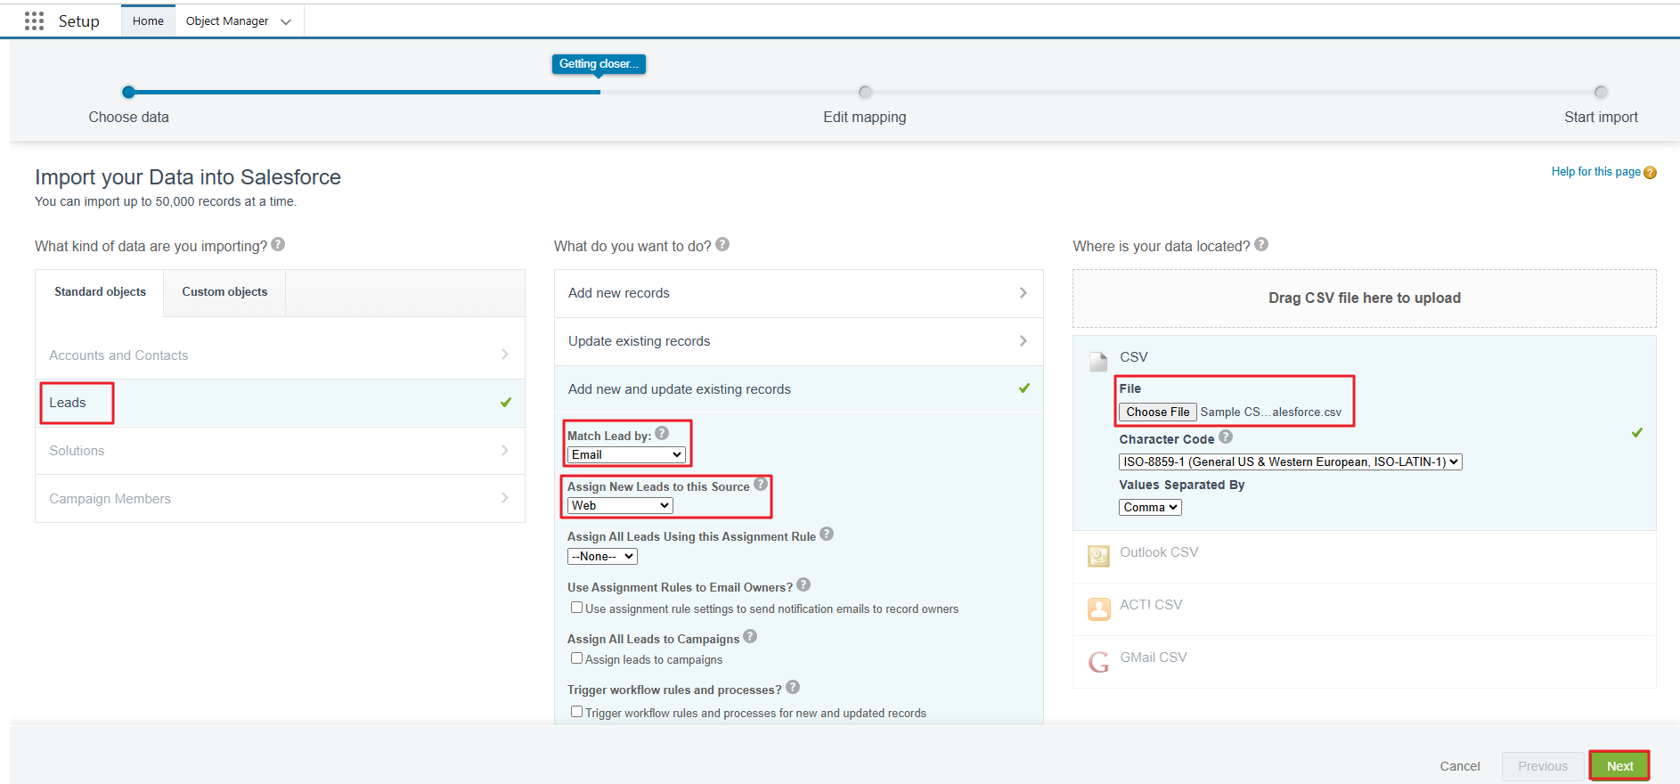Image resolution: width=1680 pixels, height=784 pixels.
Task: Click help icon next to Match Lead by
Action: click(662, 434)
